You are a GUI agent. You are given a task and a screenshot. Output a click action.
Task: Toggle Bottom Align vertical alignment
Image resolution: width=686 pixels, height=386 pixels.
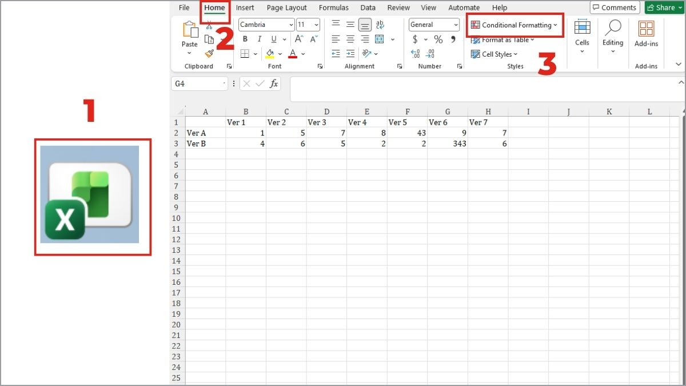pos(365,25)
